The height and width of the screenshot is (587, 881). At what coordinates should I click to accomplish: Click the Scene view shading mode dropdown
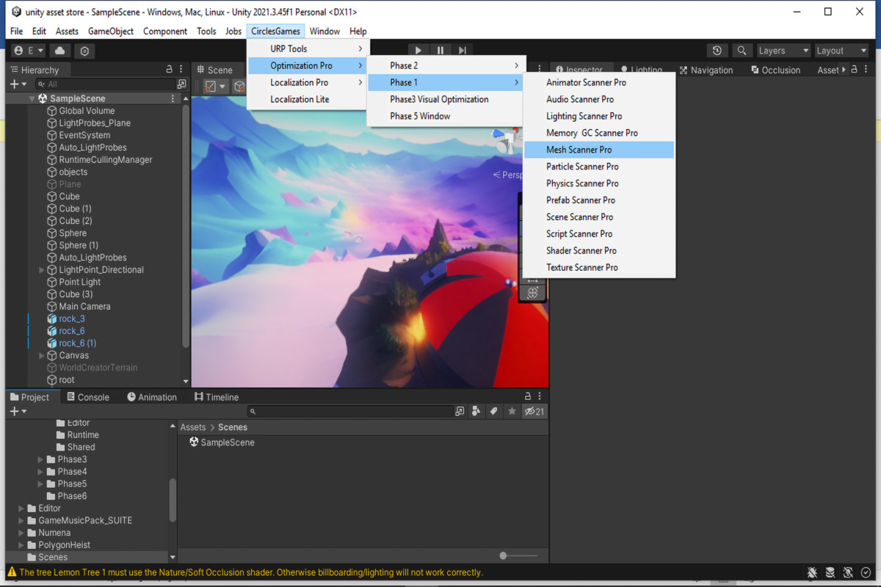pos(215,87)
